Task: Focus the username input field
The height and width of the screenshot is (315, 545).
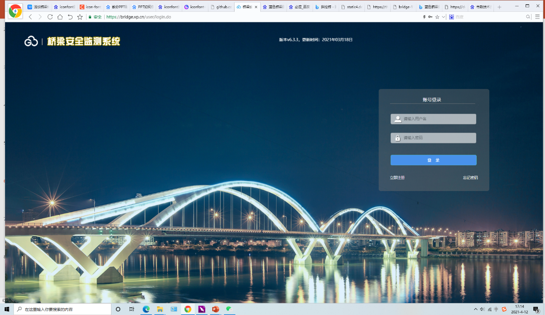Action: (x=438, y=119)
